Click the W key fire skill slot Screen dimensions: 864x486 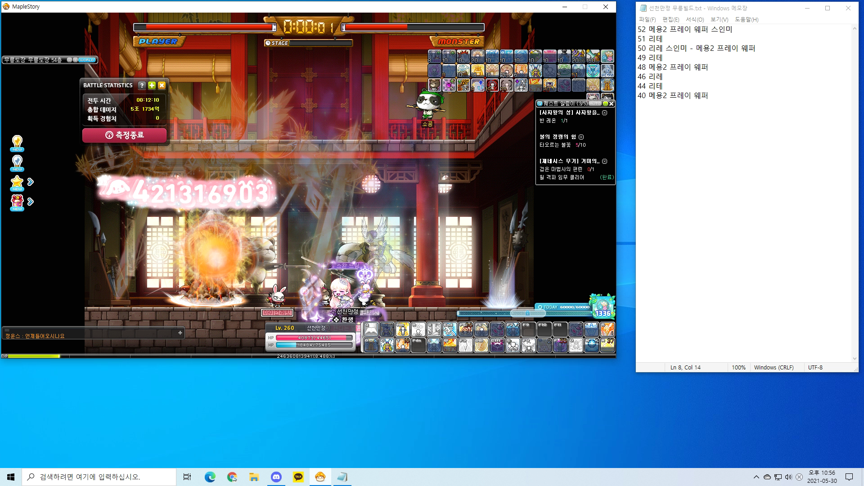tap(450, 345)
